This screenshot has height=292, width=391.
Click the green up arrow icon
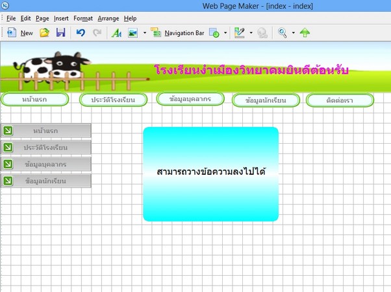coord(305,32)
